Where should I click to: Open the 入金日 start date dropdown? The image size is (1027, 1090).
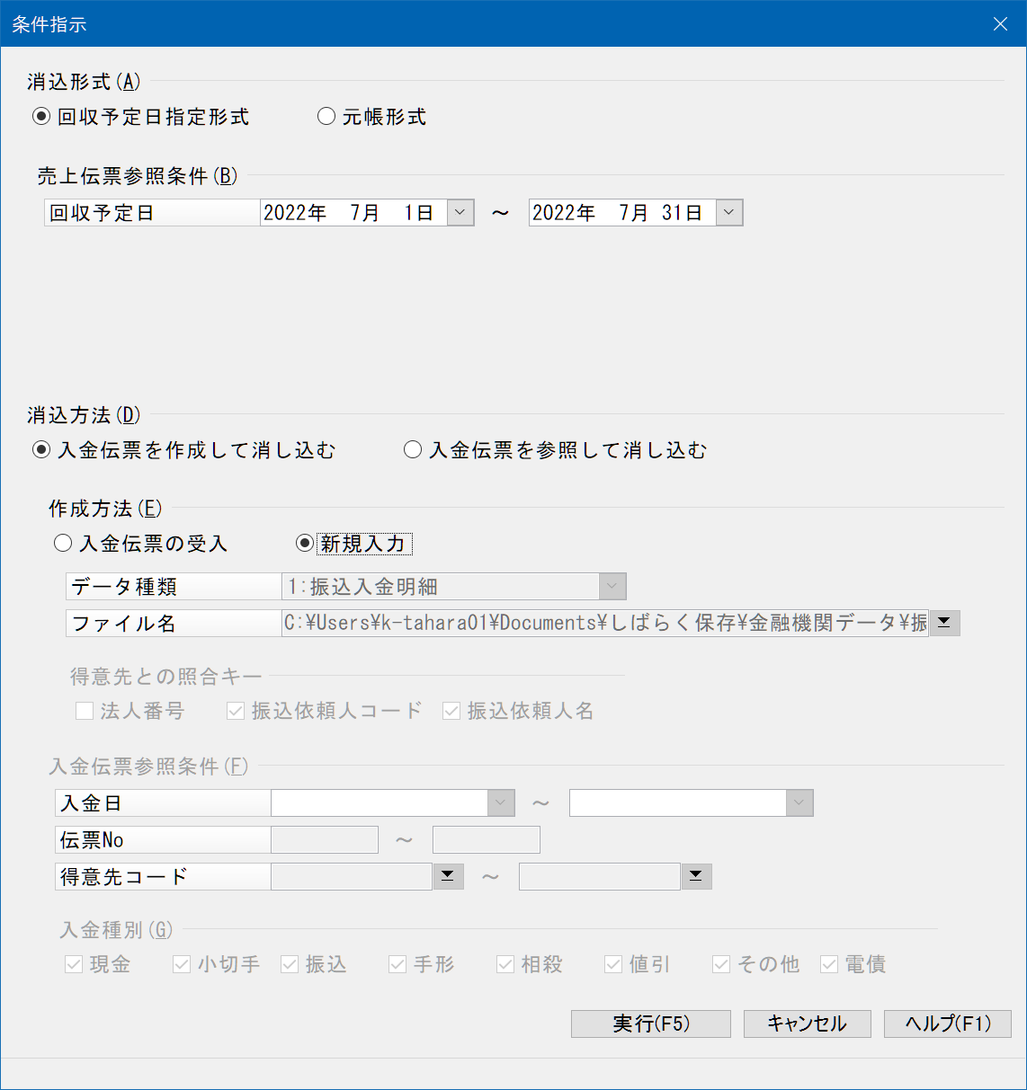(501, 803)
